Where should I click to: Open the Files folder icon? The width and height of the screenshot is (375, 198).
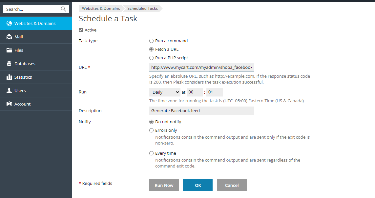(x=9, y=50)
